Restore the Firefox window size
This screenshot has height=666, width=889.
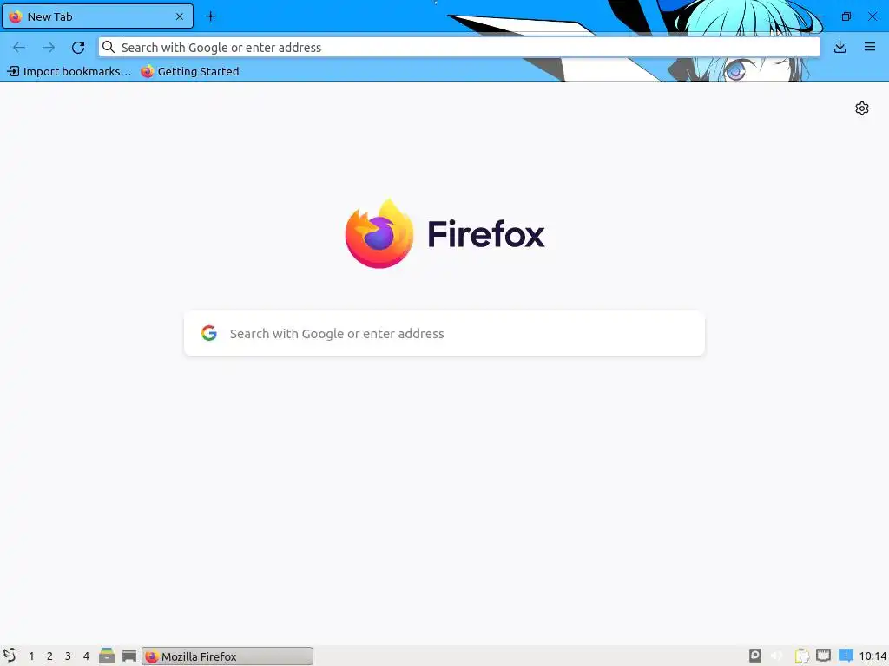coord(846,16)
